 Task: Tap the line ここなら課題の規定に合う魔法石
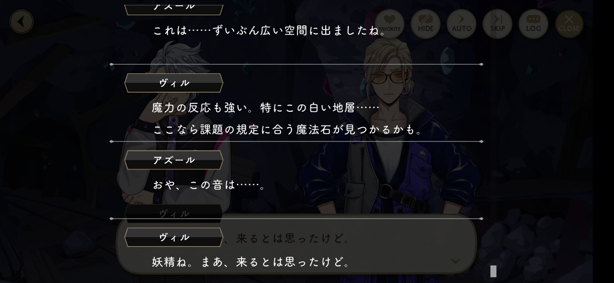coord(287,130)
